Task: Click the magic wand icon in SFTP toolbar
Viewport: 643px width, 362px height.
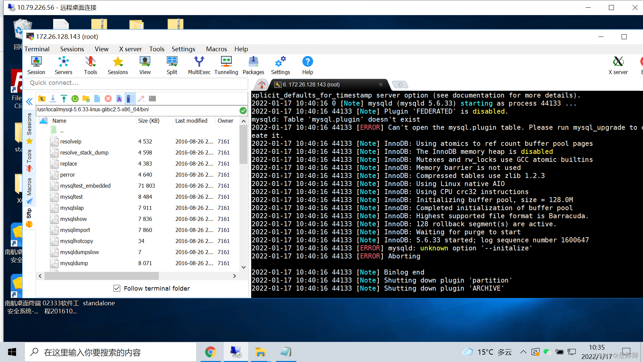Action: pyautogui.click(x=141, y=99)
